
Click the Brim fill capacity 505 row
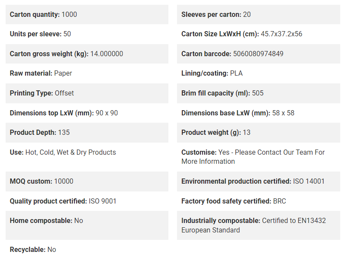point(258,93)
